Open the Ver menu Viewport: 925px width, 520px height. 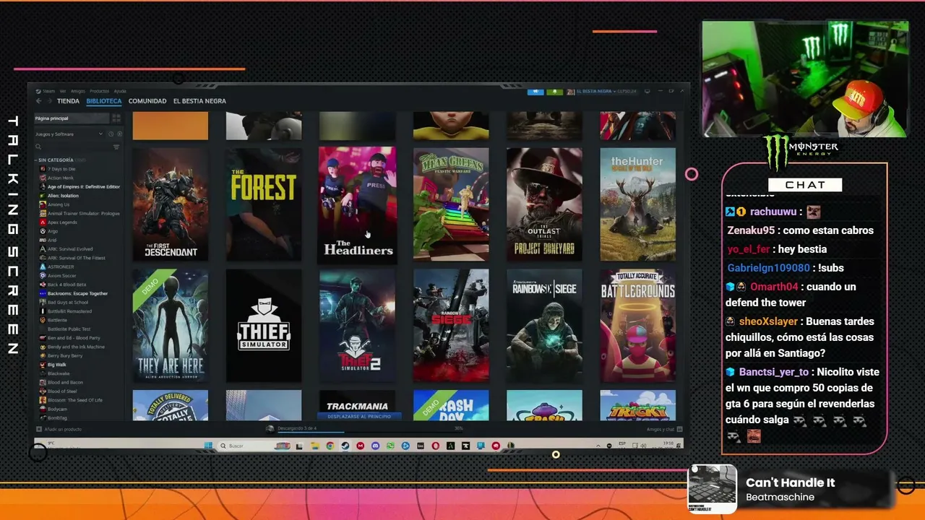pos(63,91)
